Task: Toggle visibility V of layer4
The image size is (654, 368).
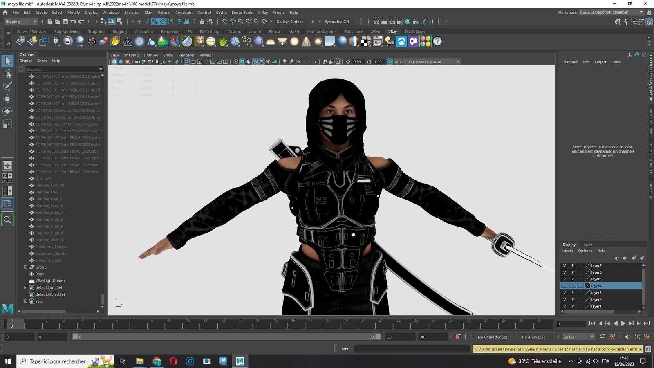Action: pyautogui.click(x=564, y=286)
